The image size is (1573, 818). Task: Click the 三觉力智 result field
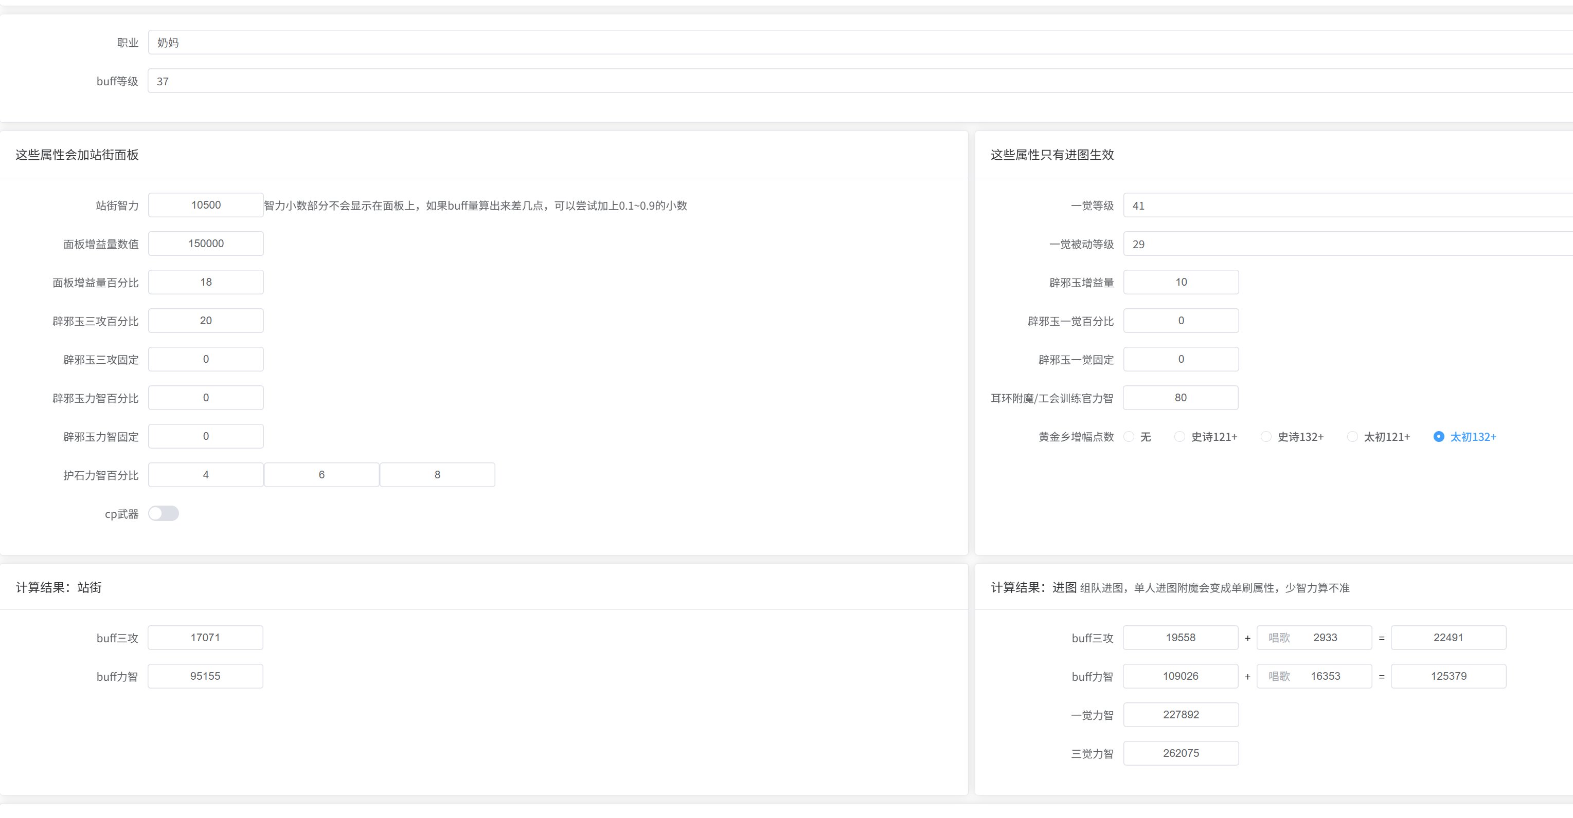pos(1181,753)
